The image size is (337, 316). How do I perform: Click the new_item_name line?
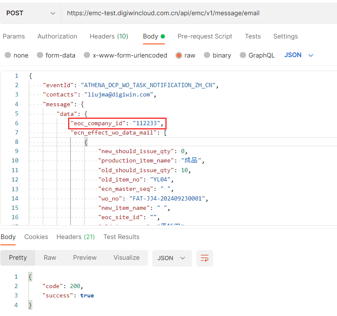coord(134,208)
